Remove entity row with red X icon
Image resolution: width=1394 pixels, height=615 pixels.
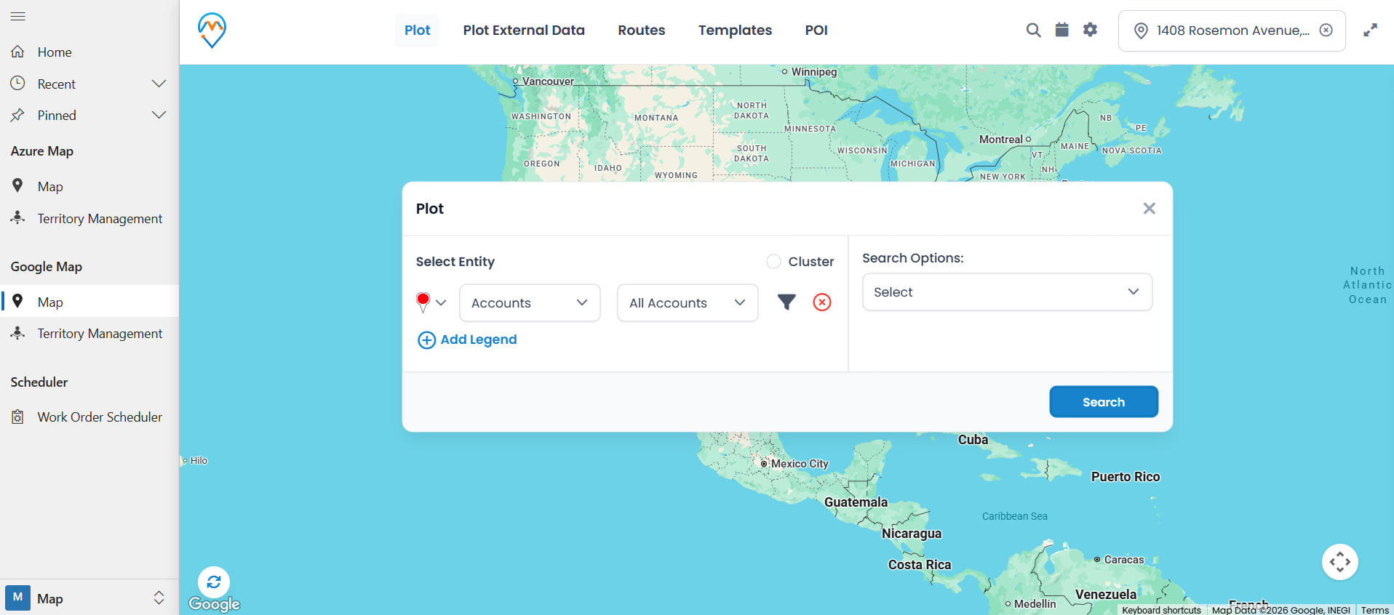(821, 302)
